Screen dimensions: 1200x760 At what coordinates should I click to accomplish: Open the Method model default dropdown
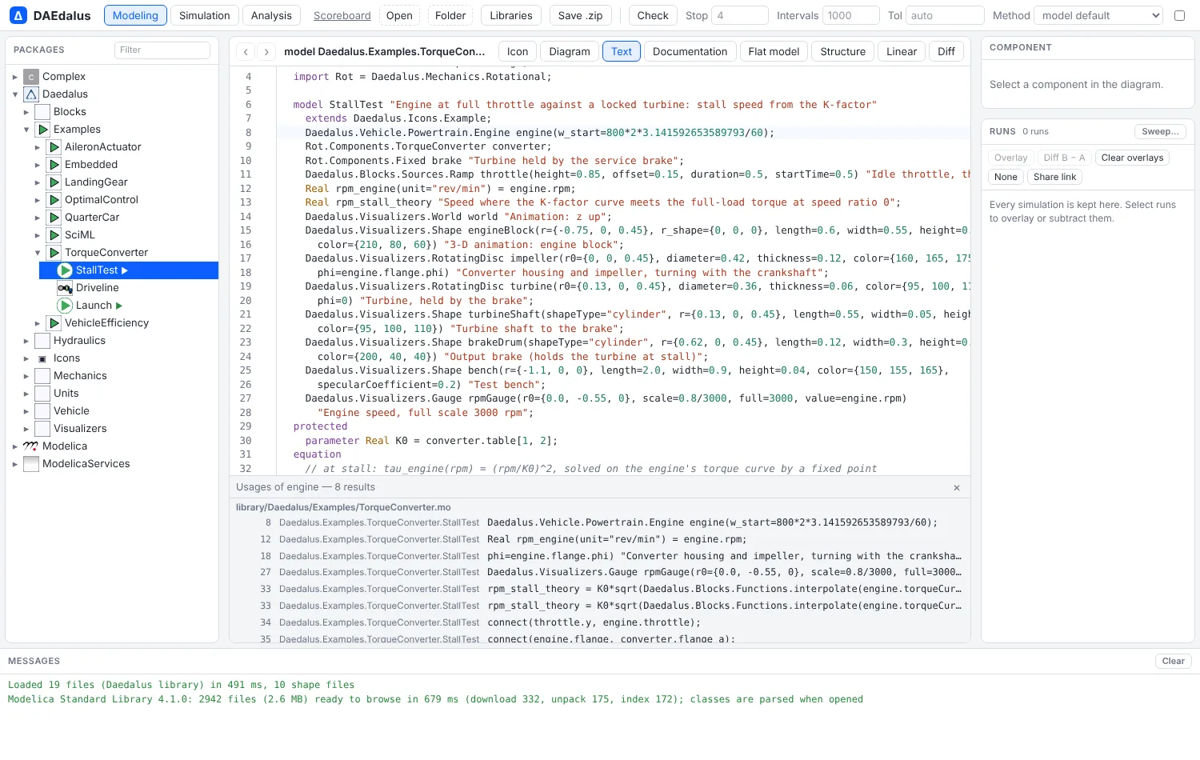[x=1098, y=15]
